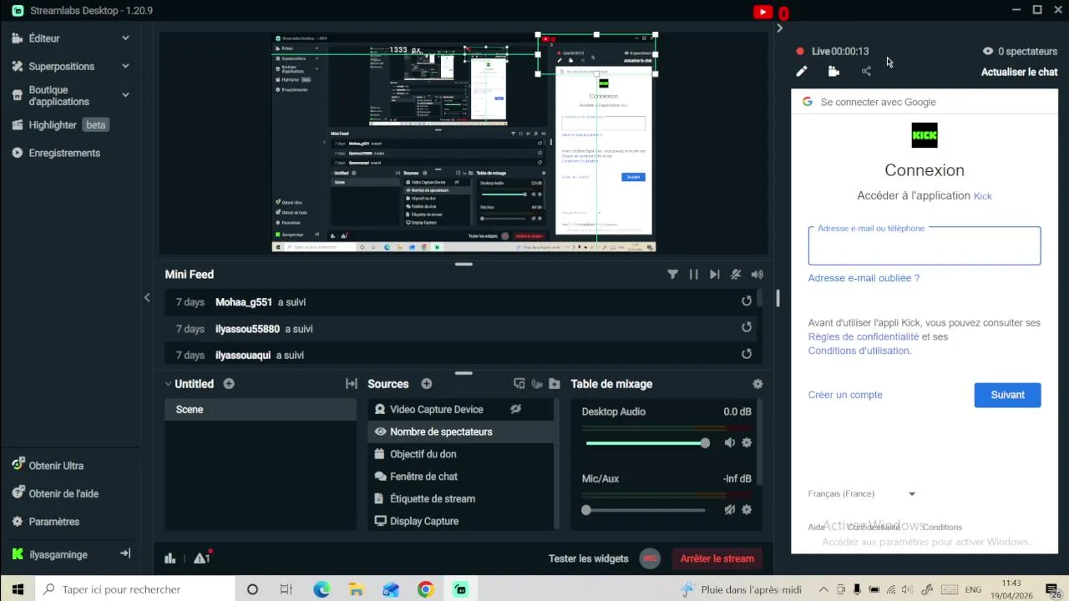The width and height of the screenshot is (1069, 601).
Task: Edit stream info with the pencil icon
Action: point(802,72)
